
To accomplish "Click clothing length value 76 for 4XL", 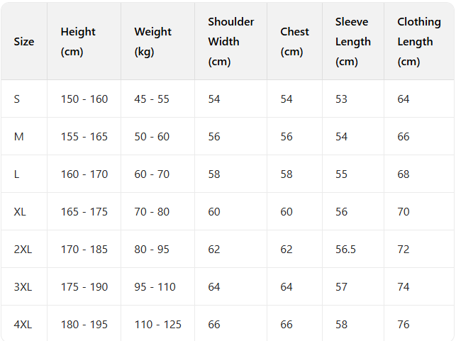I will [404, 325].
